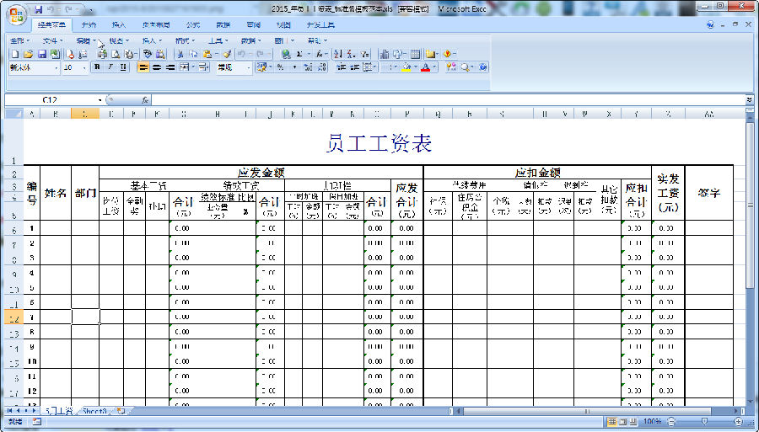This screenshot has height=432, width=759.
Task: Switch to the Sheet3 worksheet tab
Action: 94,411
